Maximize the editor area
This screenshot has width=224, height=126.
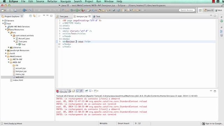pos(215,16)
